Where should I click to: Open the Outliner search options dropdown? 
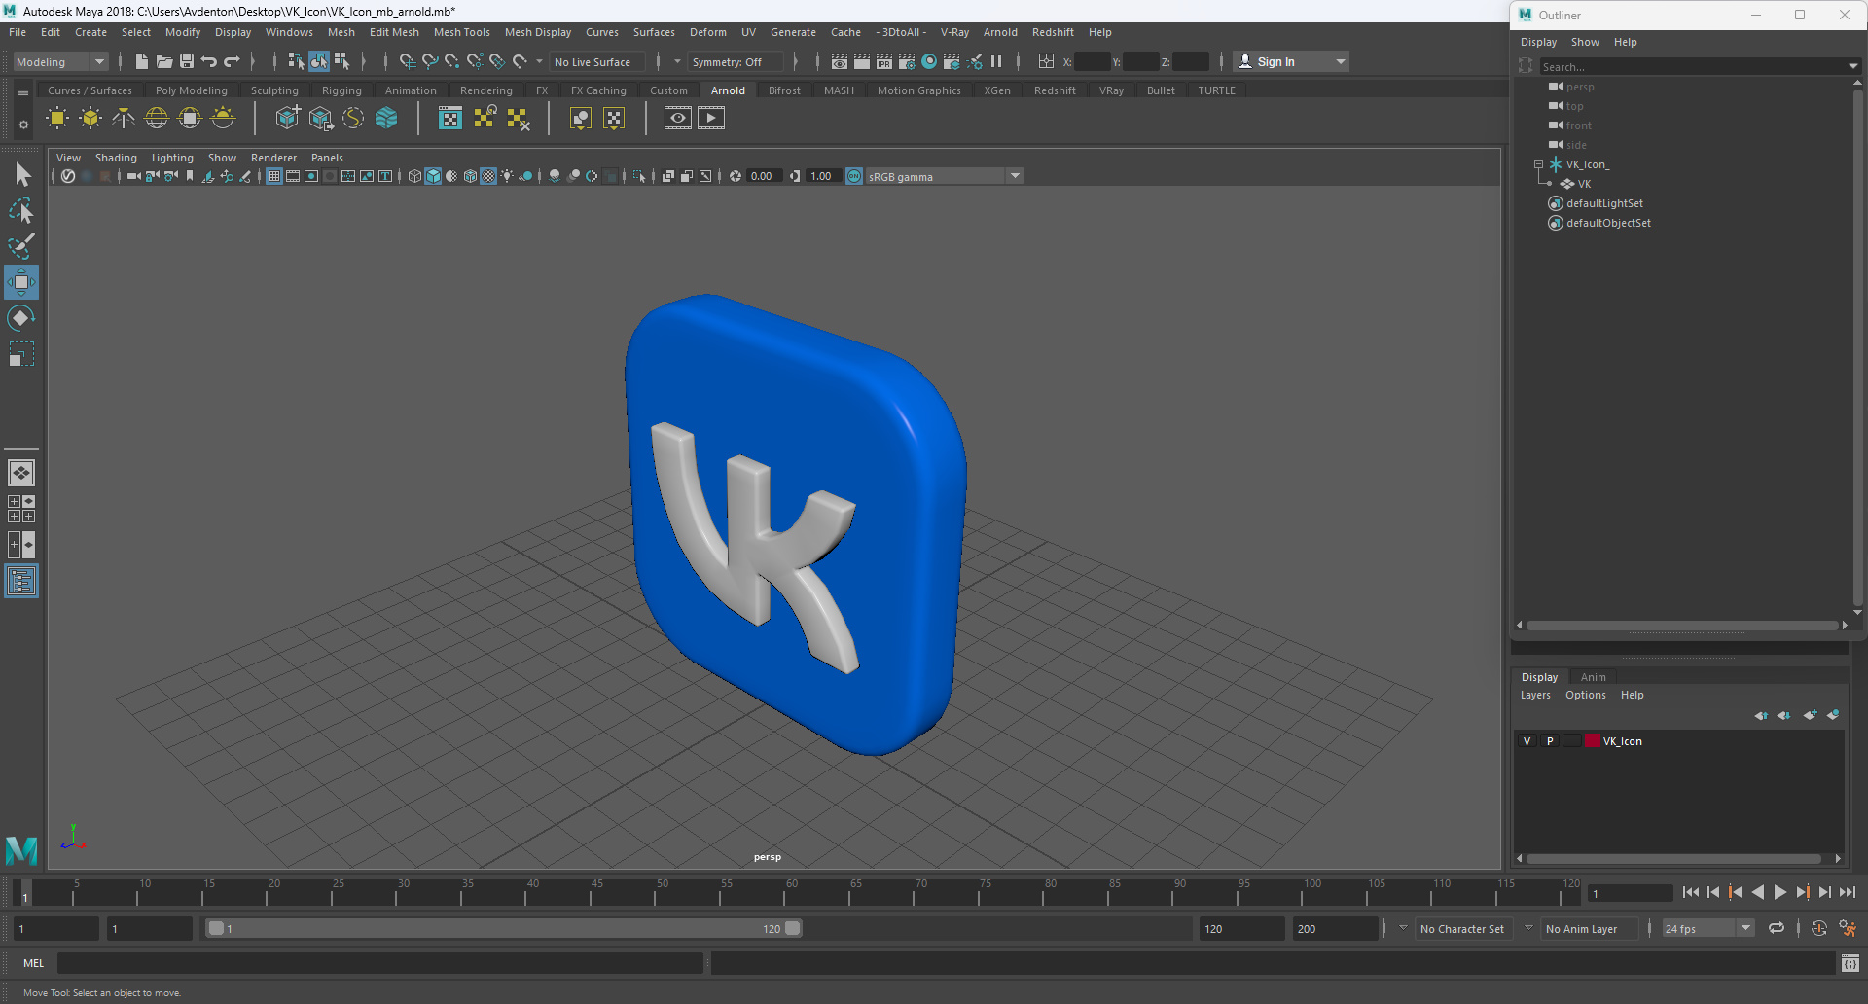tap(1852, 66)
